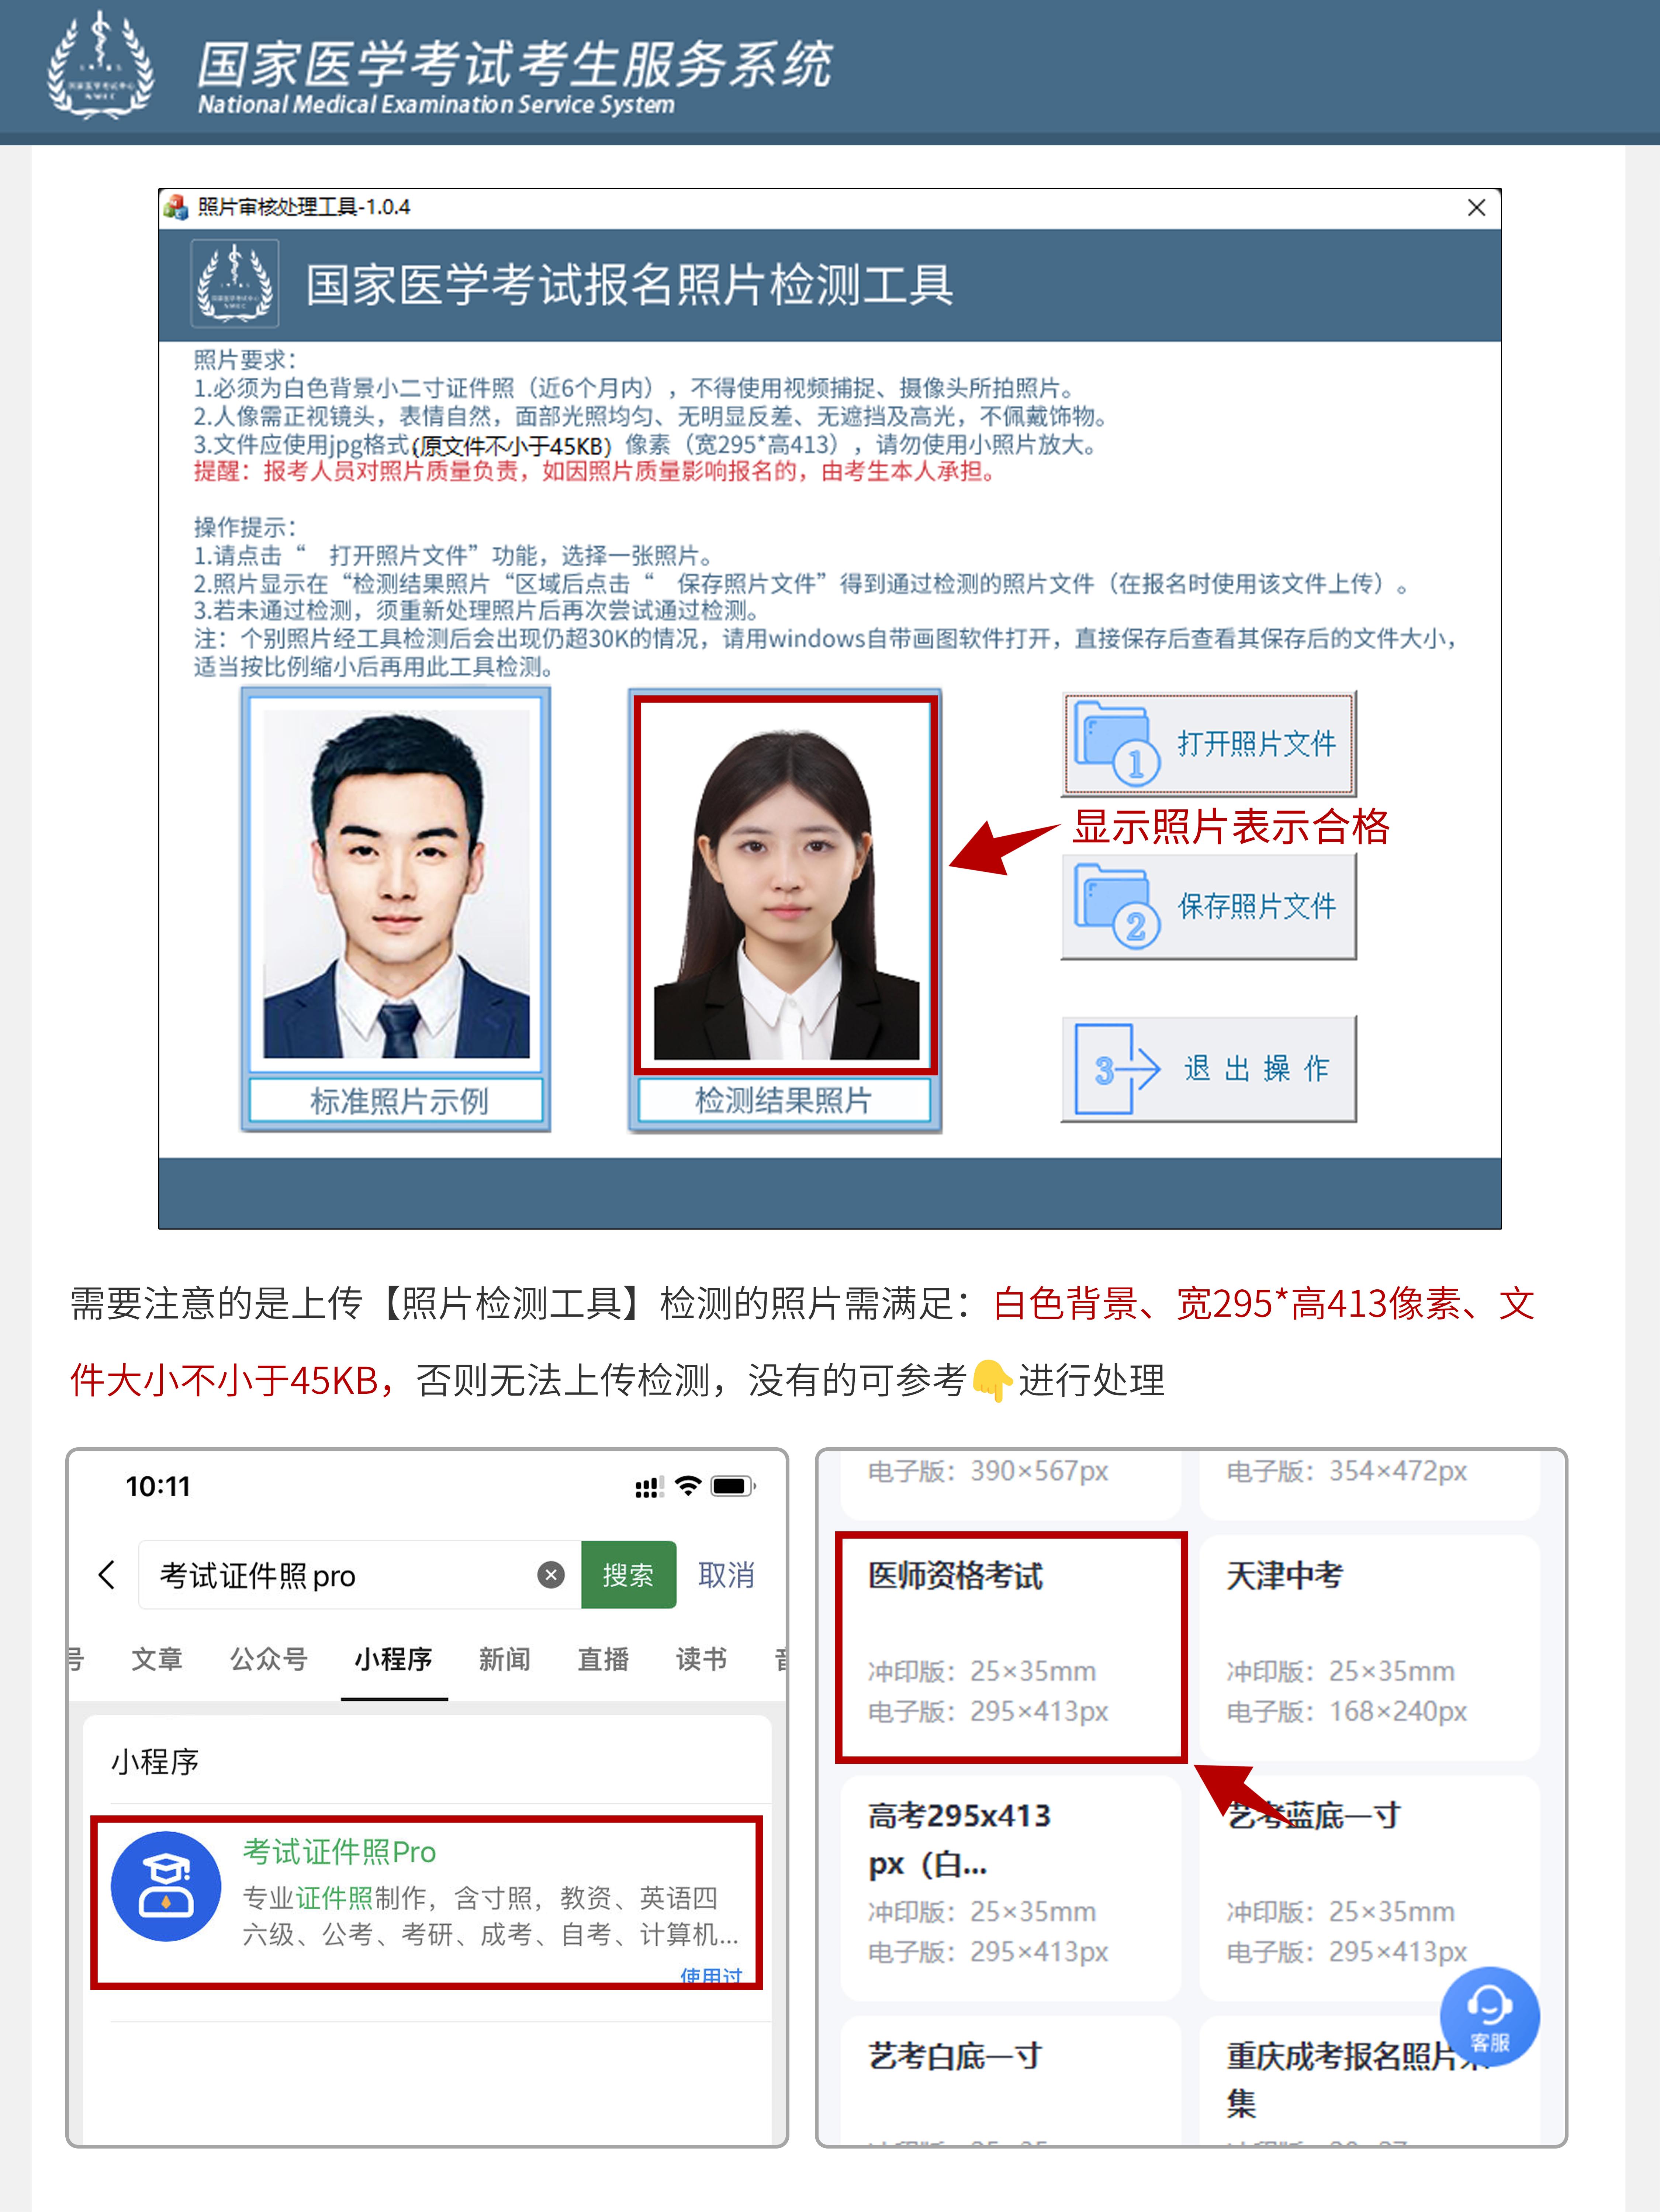Screen dimensions: 1660x2212
Task: Click the 考试证件照 pro search field
Action: pos(359,1575)
